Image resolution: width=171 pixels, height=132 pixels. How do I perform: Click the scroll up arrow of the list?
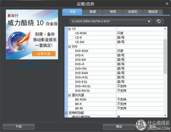[x=165, y=29]
